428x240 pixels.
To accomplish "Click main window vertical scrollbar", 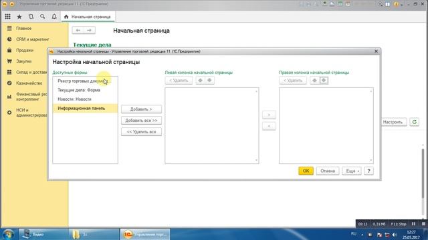I will pos(423,173).
